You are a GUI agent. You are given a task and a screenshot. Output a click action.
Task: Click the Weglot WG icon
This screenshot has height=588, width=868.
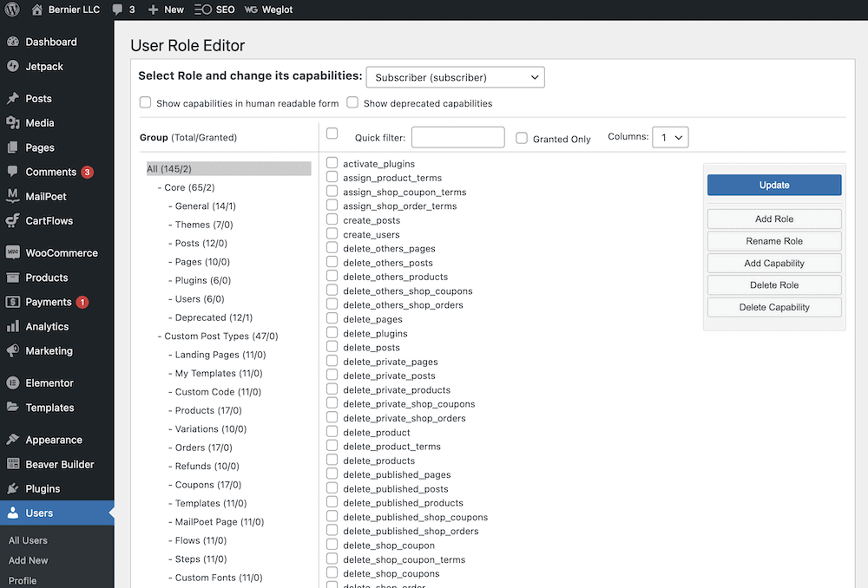point(251,10)
